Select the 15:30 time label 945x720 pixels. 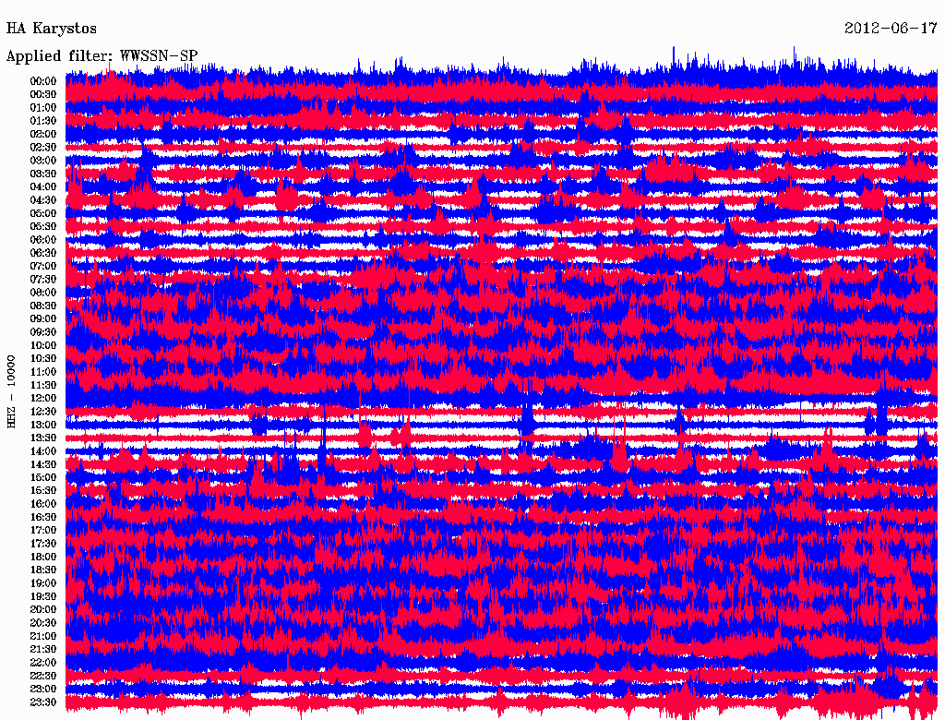43,491
